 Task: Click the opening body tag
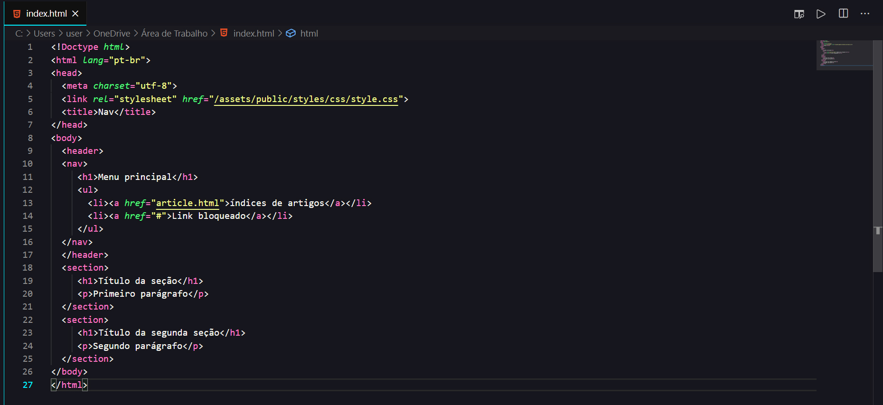(66, 138)
